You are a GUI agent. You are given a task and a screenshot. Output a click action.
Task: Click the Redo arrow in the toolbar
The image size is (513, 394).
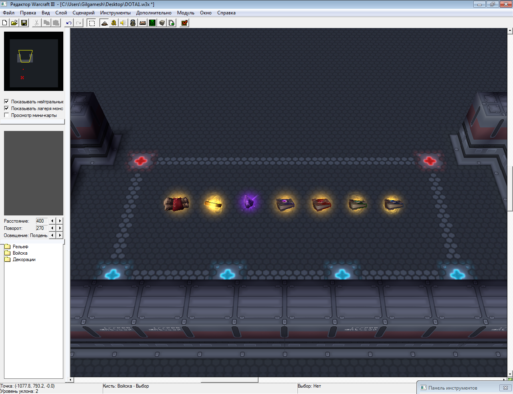pos(79,23)
